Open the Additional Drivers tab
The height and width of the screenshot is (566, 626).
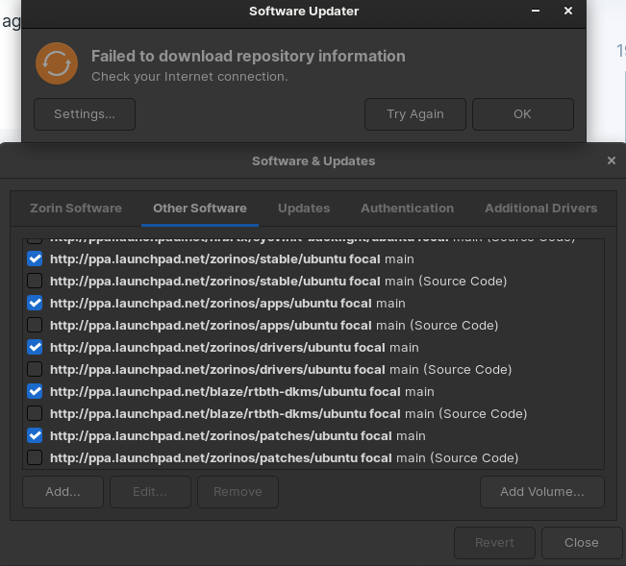[x=541, y=209]
